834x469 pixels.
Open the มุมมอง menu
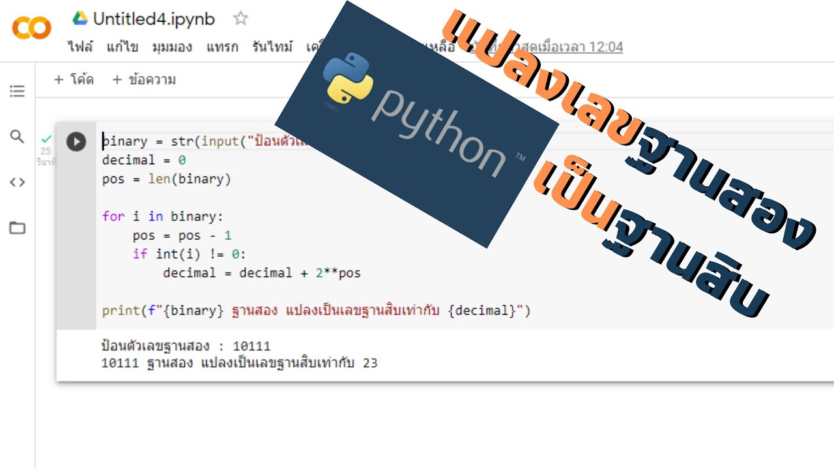click(x=172, y=47)
